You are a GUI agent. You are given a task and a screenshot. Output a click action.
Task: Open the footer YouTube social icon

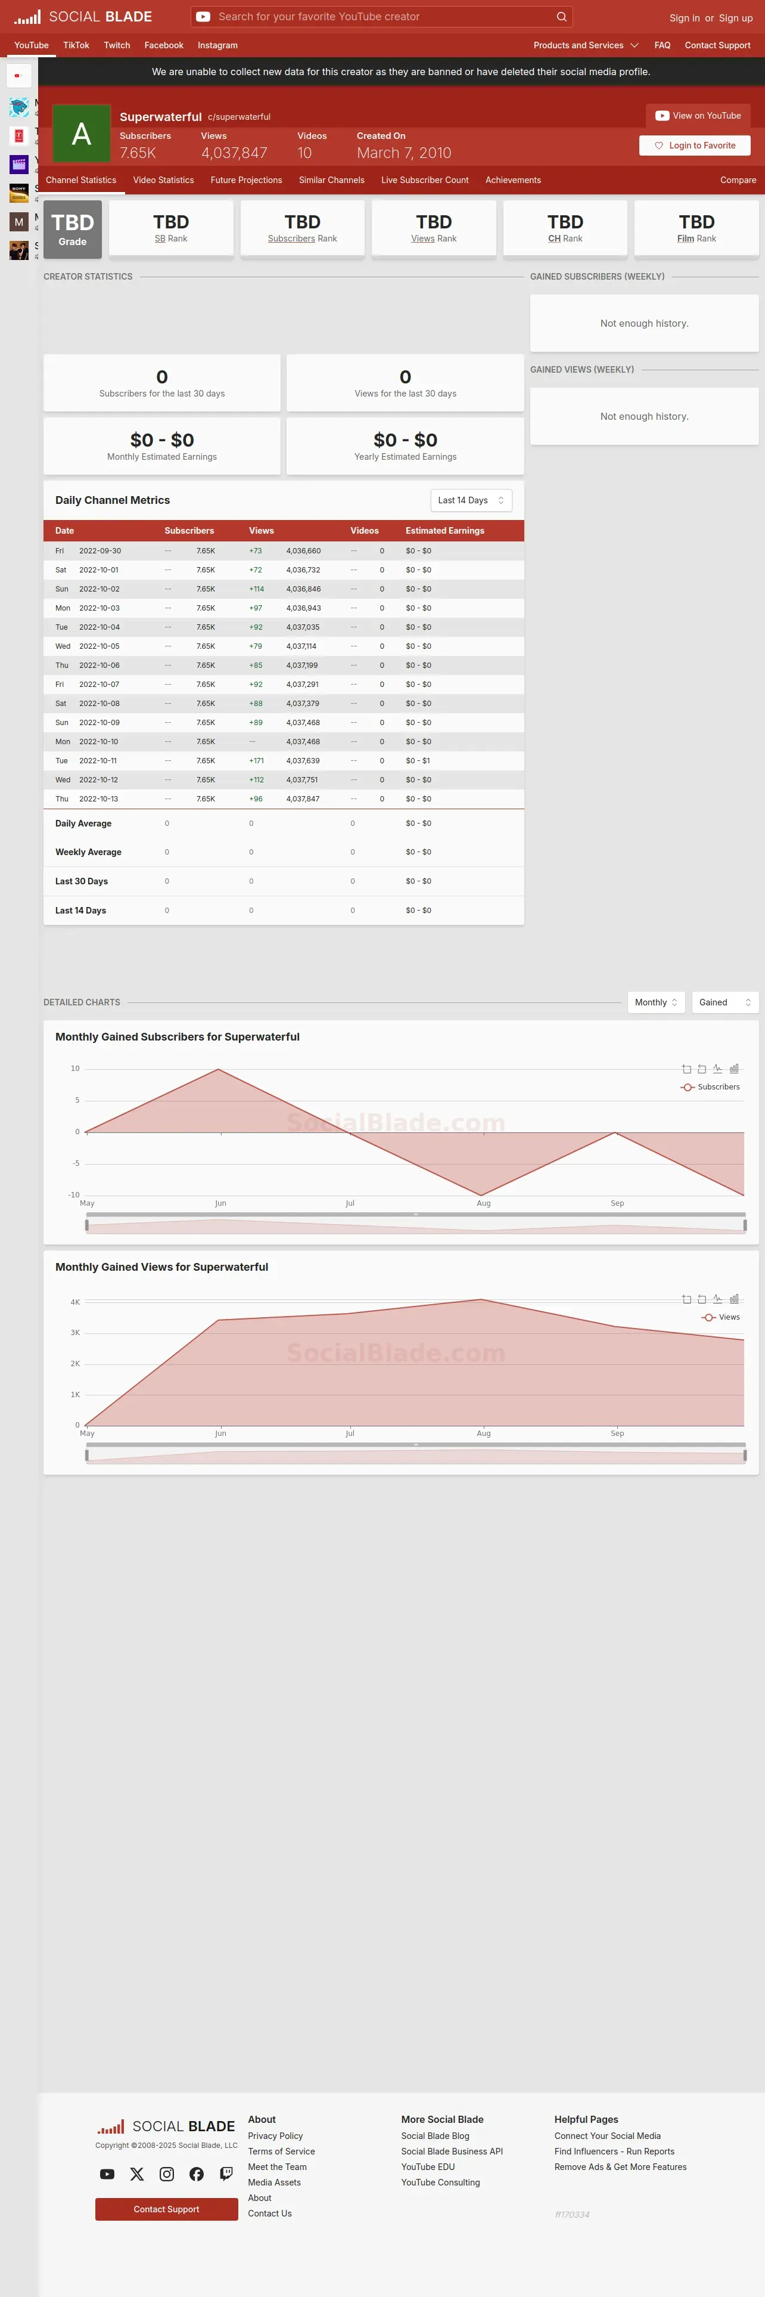pyautogui.click(x=107, y=2174)
